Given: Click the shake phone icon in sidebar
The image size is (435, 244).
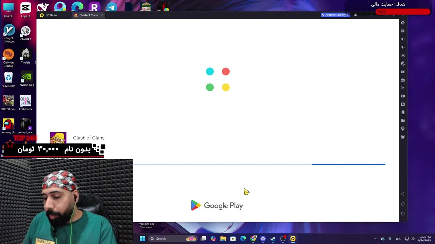Looking at the screenshot, I should [x=403, y=112].
